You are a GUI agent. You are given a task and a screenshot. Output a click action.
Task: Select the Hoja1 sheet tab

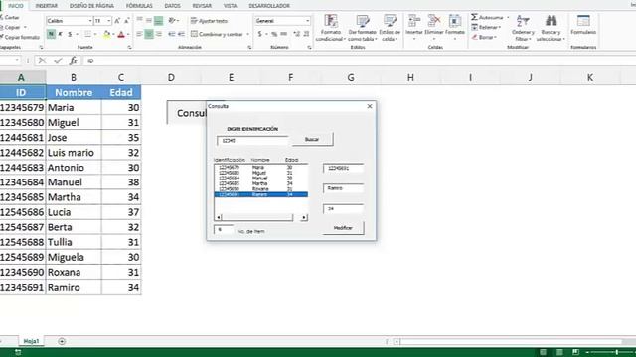(x=31, y=341)
